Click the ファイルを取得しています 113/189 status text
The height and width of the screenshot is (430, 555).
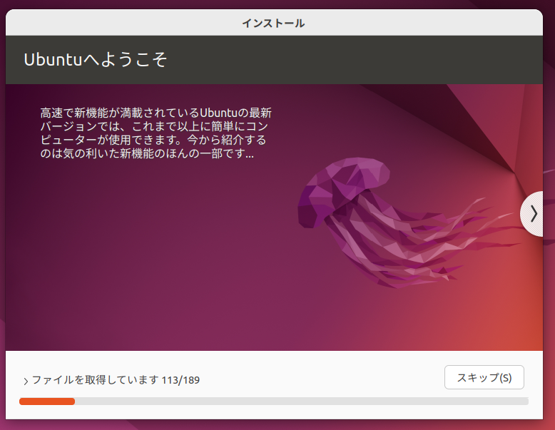[x=116, y=380]
